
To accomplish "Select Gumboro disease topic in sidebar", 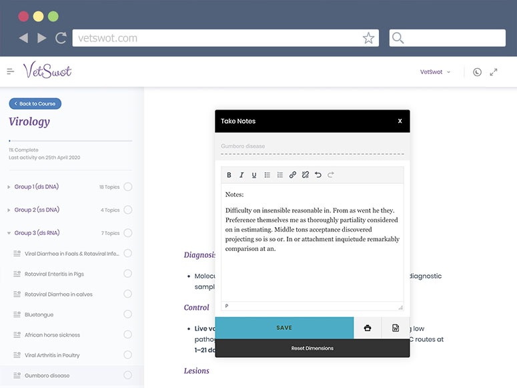I will click(46, 375).
